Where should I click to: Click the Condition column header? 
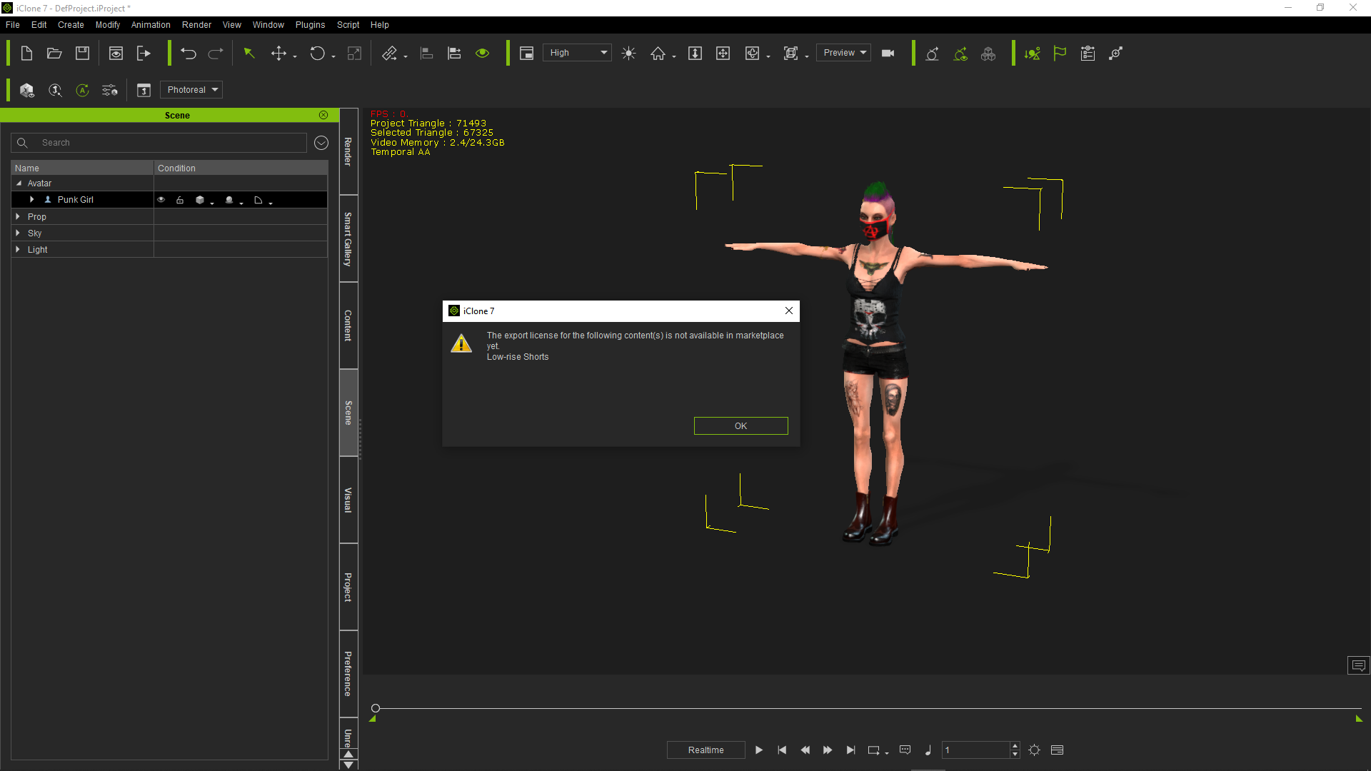tap(241, 168)
